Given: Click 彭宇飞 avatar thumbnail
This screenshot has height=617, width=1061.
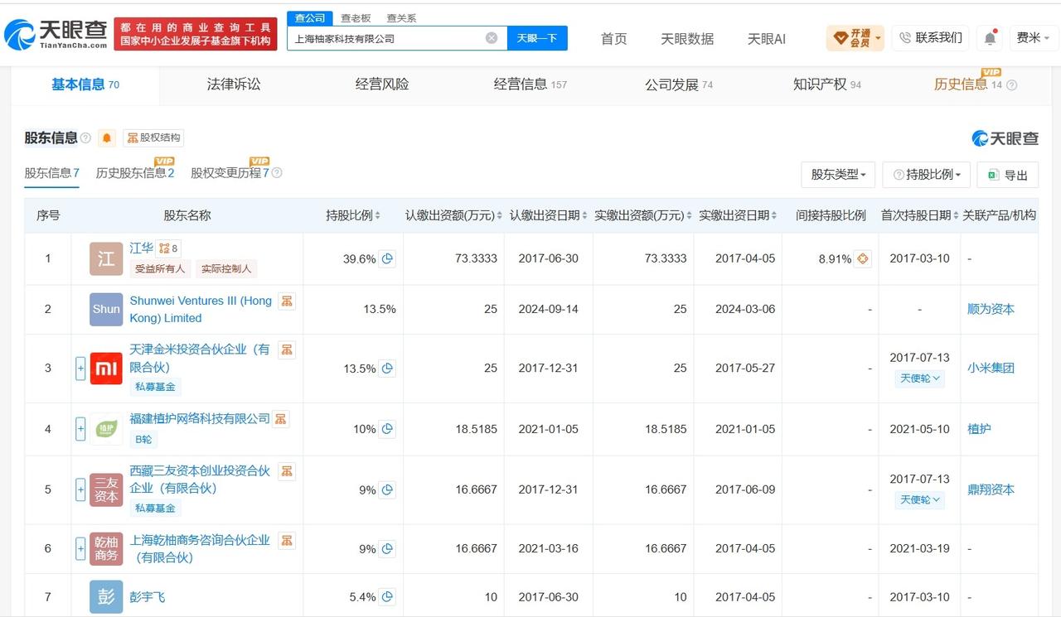Looking at the screenshot, I should coord(106,596).
